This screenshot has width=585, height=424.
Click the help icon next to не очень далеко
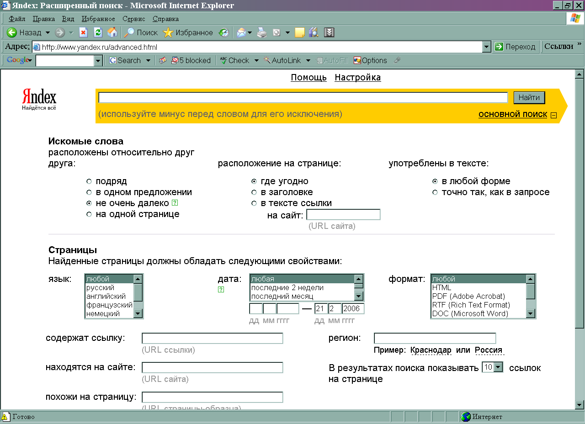174,203
